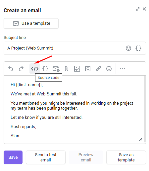Expand the Create an email dialog
149x171 pixels.
click(138, 9)
